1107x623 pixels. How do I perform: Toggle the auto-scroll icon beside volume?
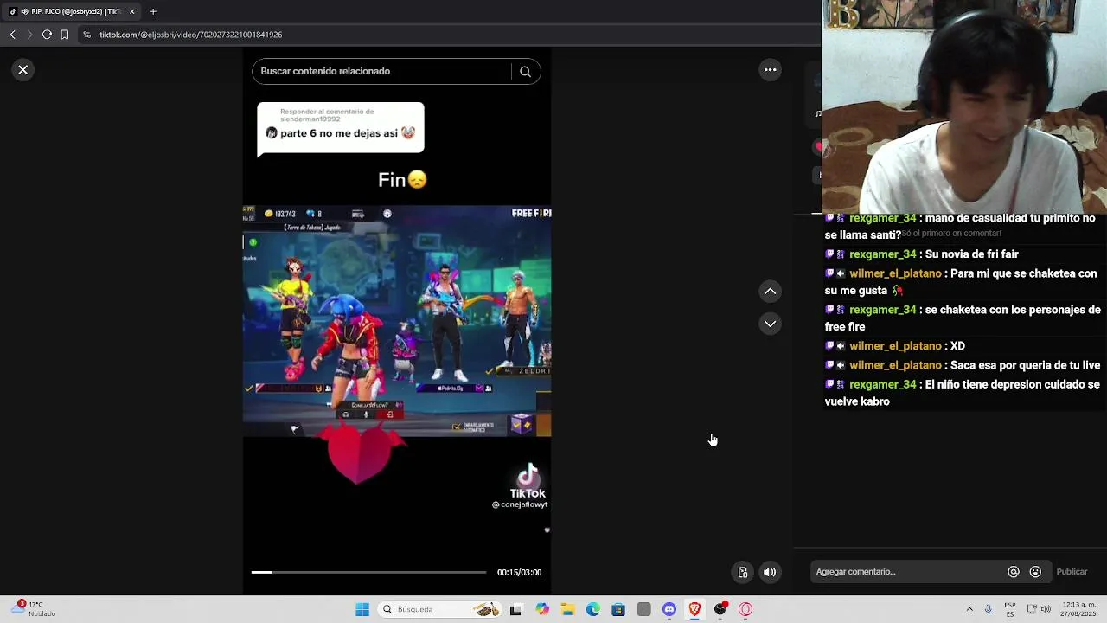tap(743, 572)
